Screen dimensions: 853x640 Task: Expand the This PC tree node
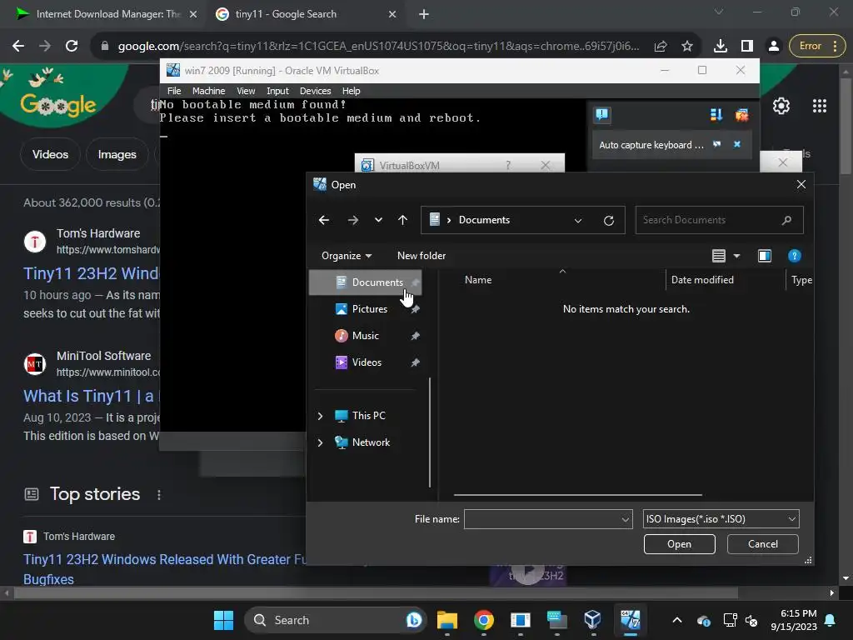(320, 416)
